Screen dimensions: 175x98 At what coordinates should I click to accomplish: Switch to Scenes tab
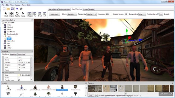[86, 9]
